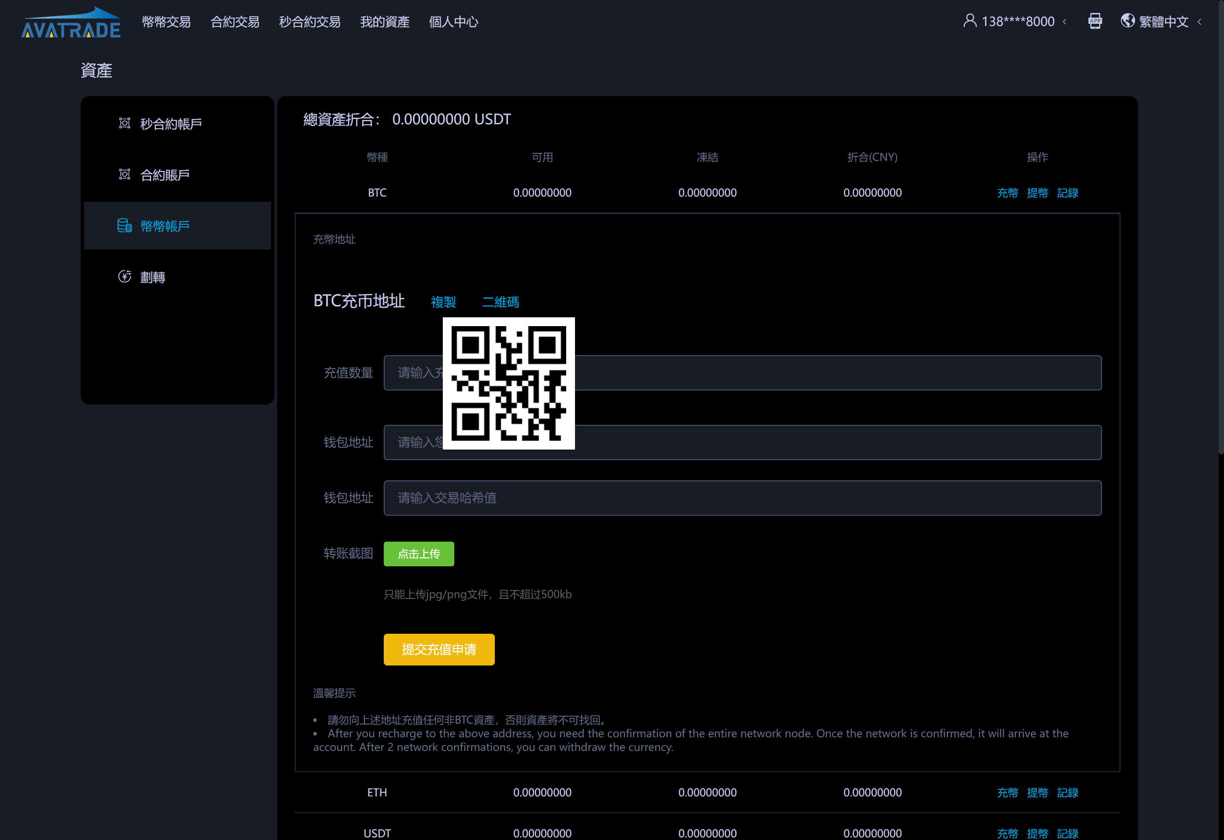The width and height of the screenshot is (1224, 840).
Task: Click the BTC充币地址 heading
Action: tap(359, 301)
